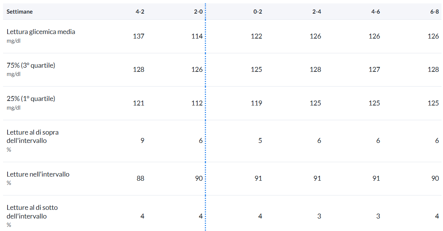The height and width of the screenshot is (231, 443).
Task: Click the 122 average glucose value
Action: pyautogui.click(x=256, y=36)
